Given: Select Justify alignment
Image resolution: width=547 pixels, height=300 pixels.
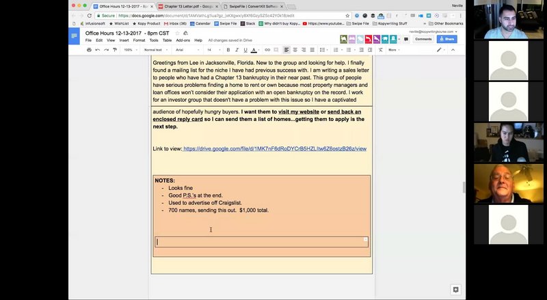Looking at the screenshot, I should click(312, 50).
